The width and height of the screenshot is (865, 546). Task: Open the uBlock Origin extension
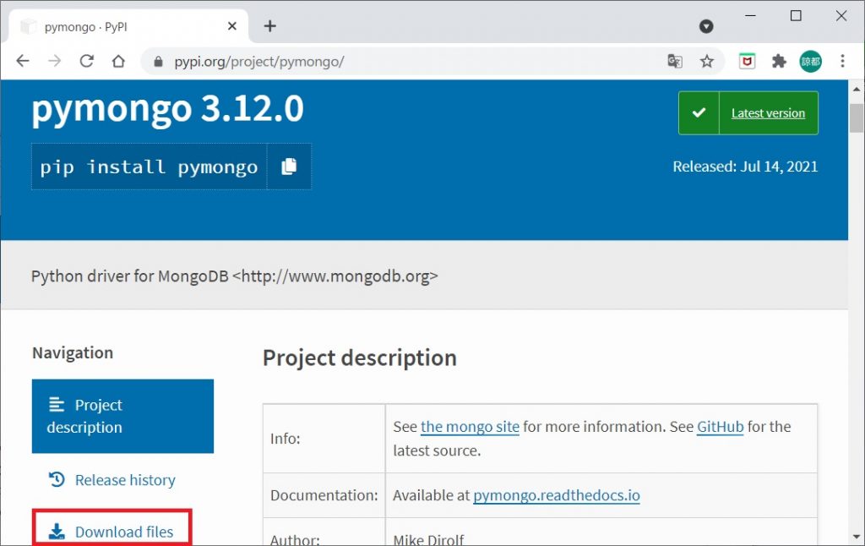(747, 61)
